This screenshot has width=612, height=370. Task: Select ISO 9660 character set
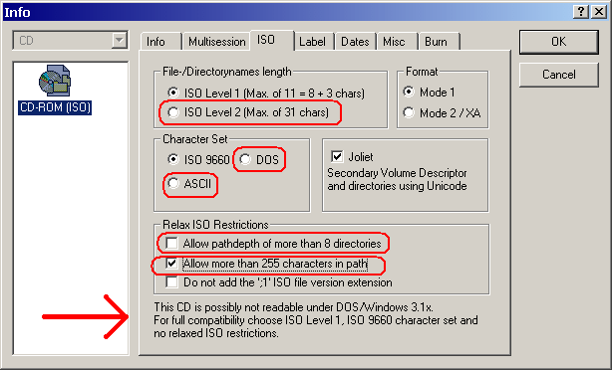tap(172, 159)
